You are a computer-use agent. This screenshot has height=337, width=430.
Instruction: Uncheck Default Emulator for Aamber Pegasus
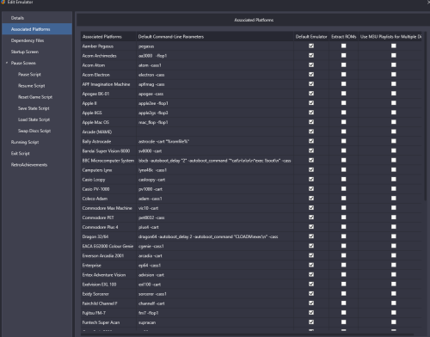[x=311, y=46]
